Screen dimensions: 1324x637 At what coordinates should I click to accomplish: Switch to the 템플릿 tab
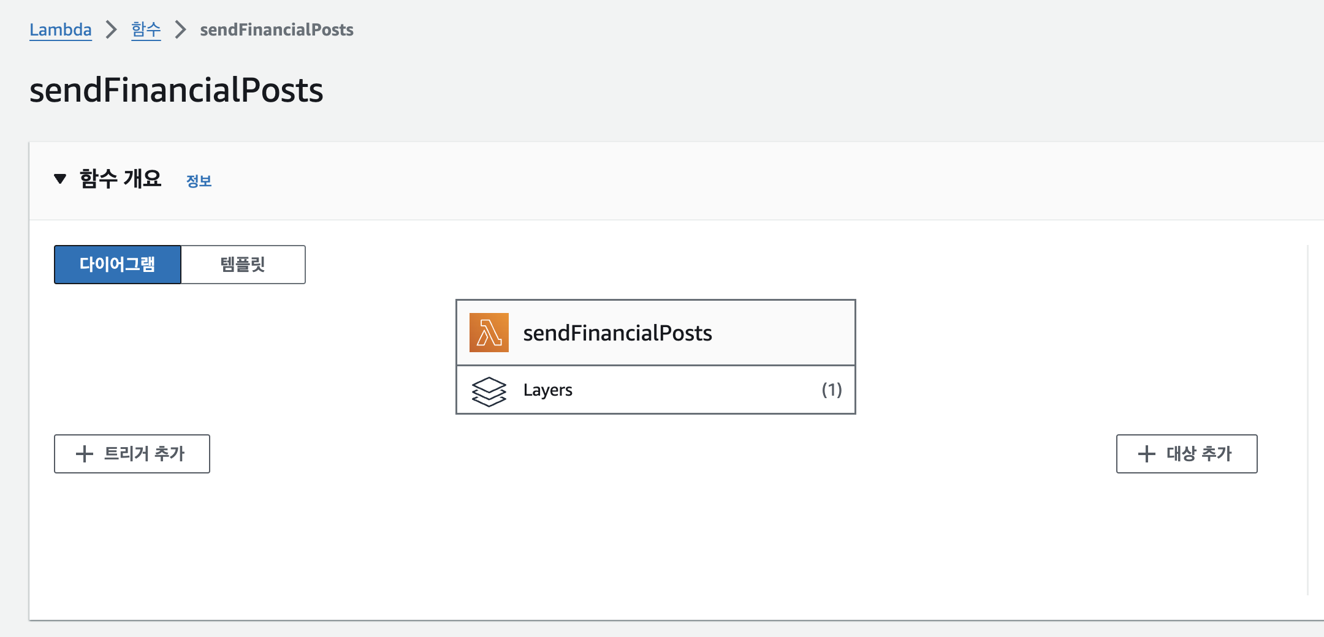click(243, 265)
